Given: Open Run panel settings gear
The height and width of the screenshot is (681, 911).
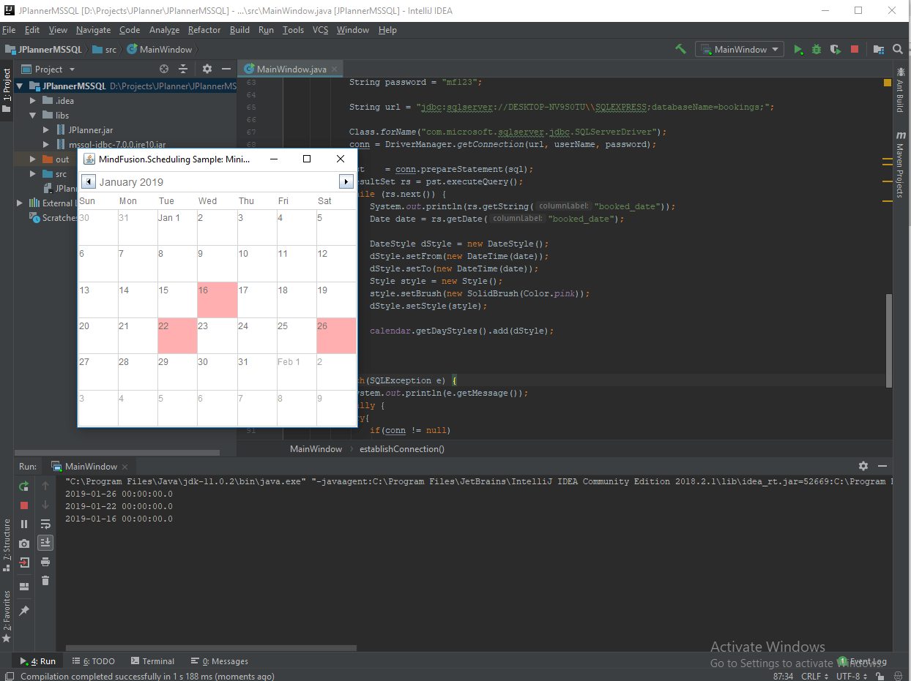Looking at the screenshot, I should (863, 466).
